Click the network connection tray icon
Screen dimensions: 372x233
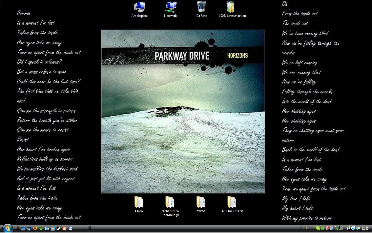click(353, 228)
